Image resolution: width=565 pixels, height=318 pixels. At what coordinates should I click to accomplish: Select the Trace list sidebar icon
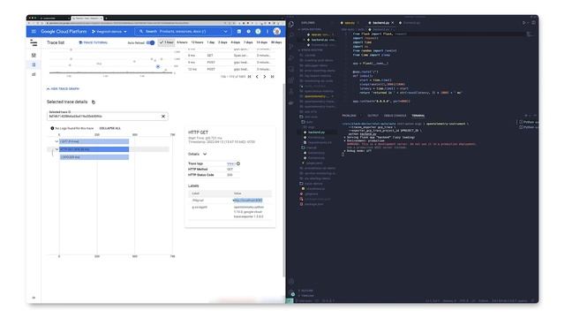click(34, 64)
